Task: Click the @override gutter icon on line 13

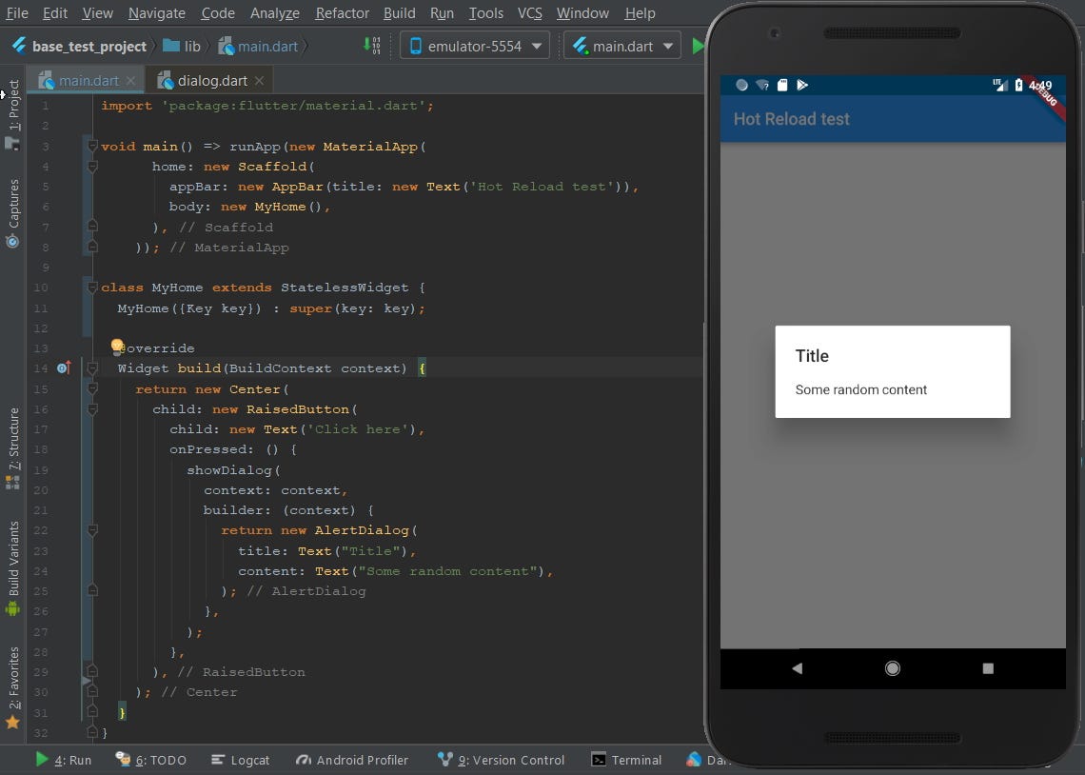Action: [117, 346]
